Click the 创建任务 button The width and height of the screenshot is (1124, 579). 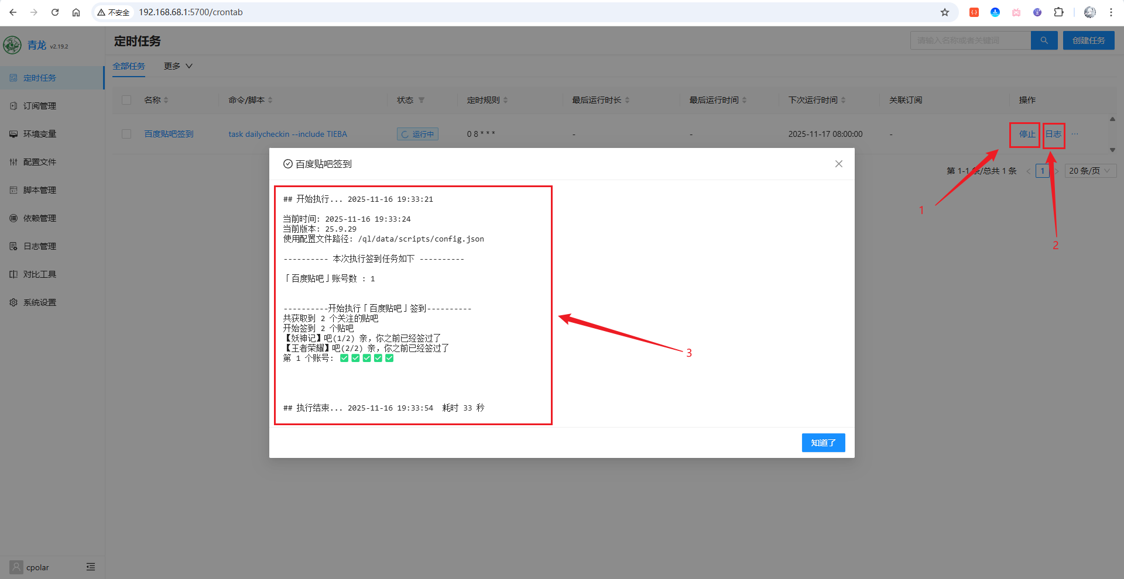tap(1088, 40)
